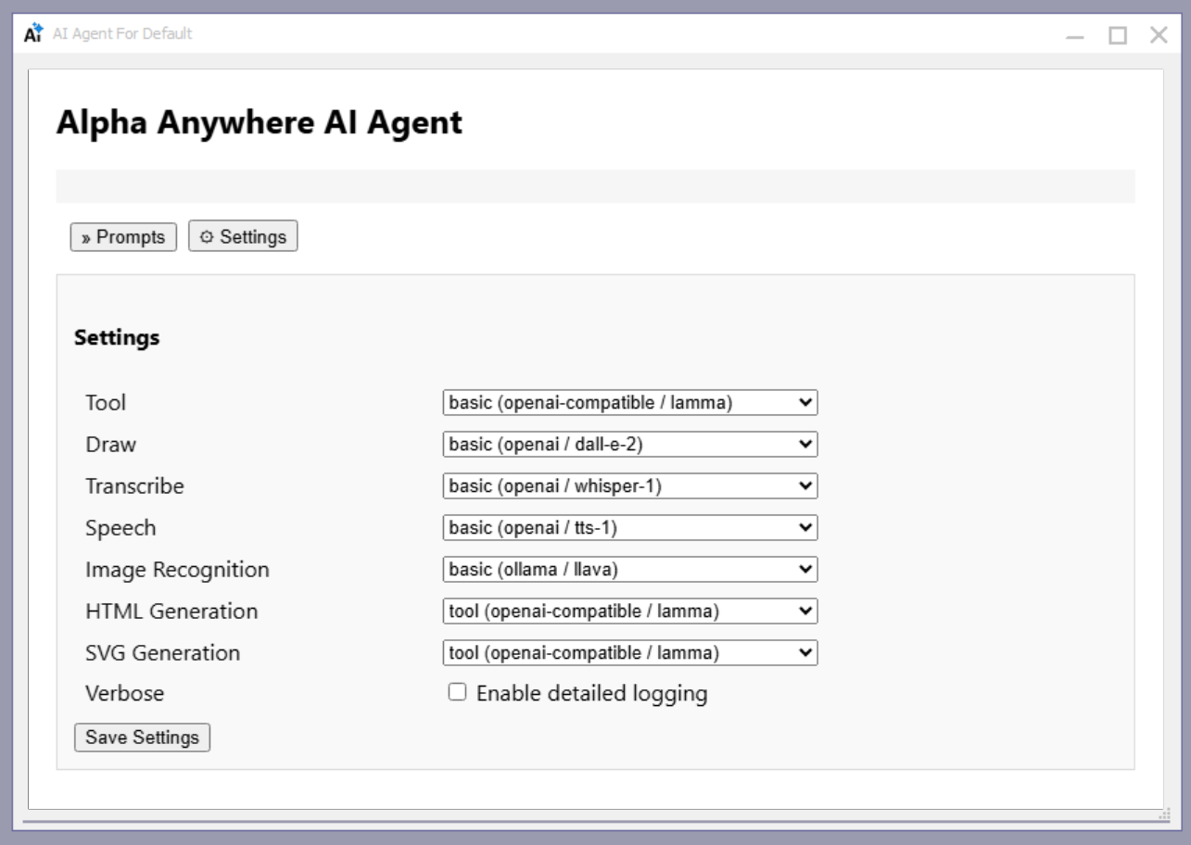Click the 'SVG Generation' label
This screenshot has height=845, width=1191.
(x=162, y=653)
